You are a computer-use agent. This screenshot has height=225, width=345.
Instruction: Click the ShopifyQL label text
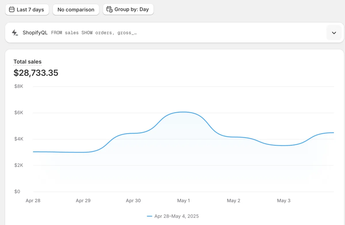pyautogui.click(x=35, y=33)
